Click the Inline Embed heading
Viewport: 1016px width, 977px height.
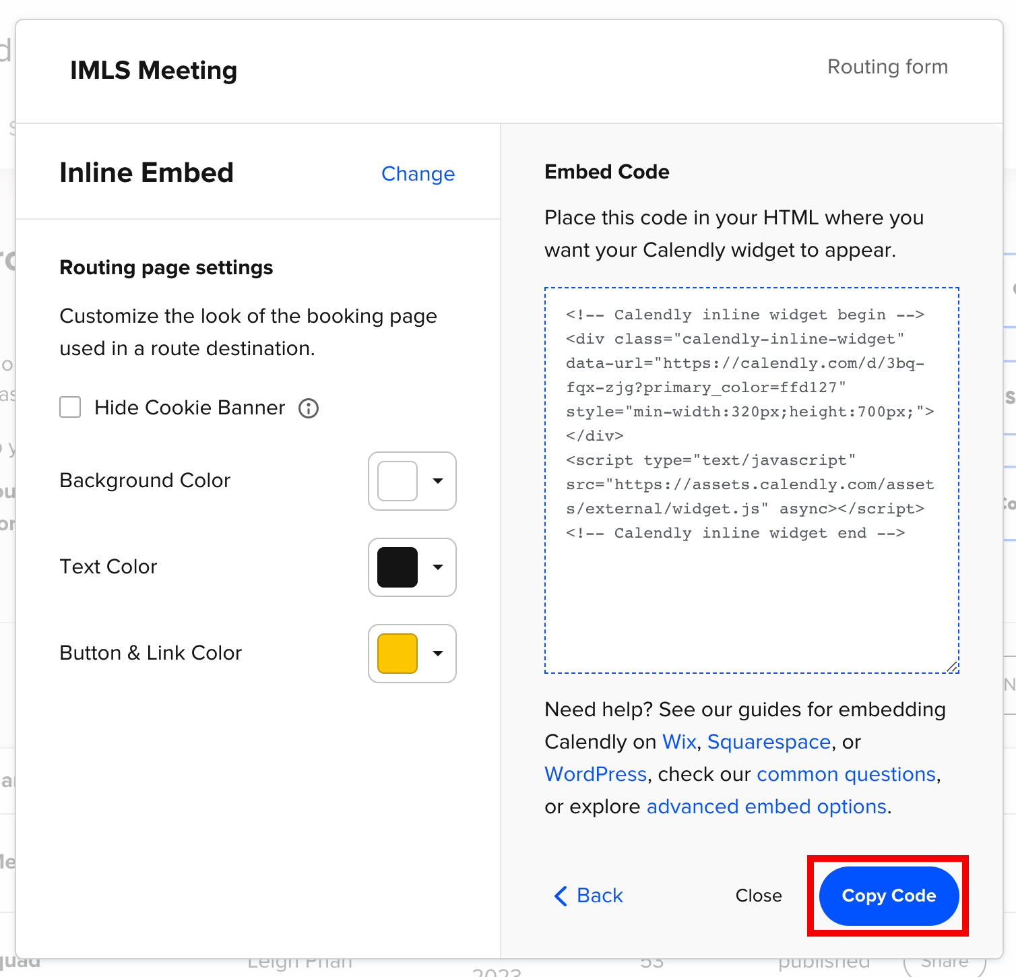click(x=147, y=172)
